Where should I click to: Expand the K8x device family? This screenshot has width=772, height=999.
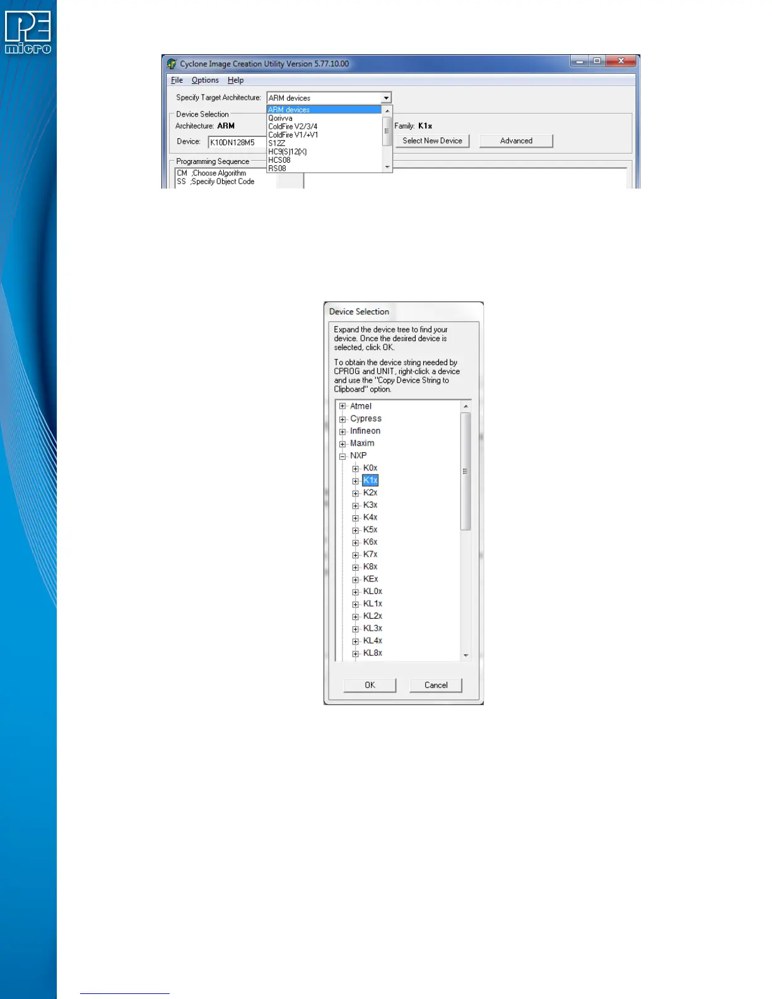point(356,567)
